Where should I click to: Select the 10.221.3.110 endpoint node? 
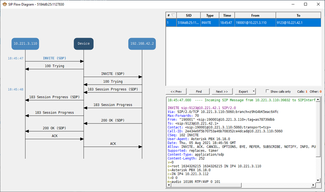coord(25,44)
